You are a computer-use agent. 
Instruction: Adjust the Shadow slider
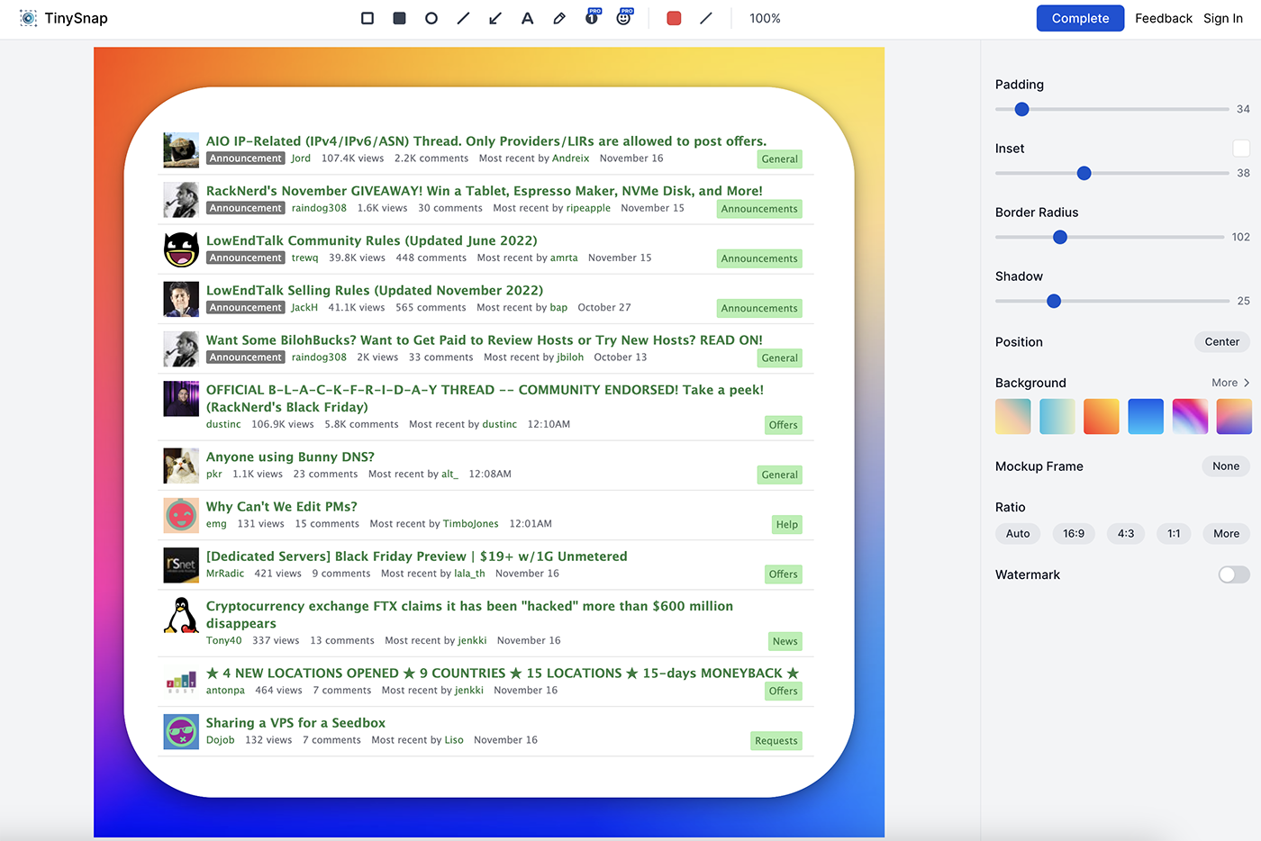click(1111, 301)
